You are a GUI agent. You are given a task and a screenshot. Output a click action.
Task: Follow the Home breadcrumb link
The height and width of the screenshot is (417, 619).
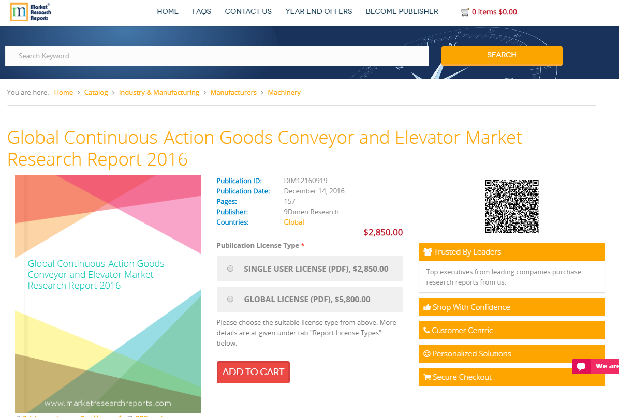(64, 92)
